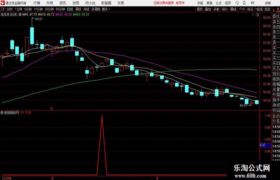280x180 pixels.
Task: Click the 46.81 low price label
Action: coord(243,106)
